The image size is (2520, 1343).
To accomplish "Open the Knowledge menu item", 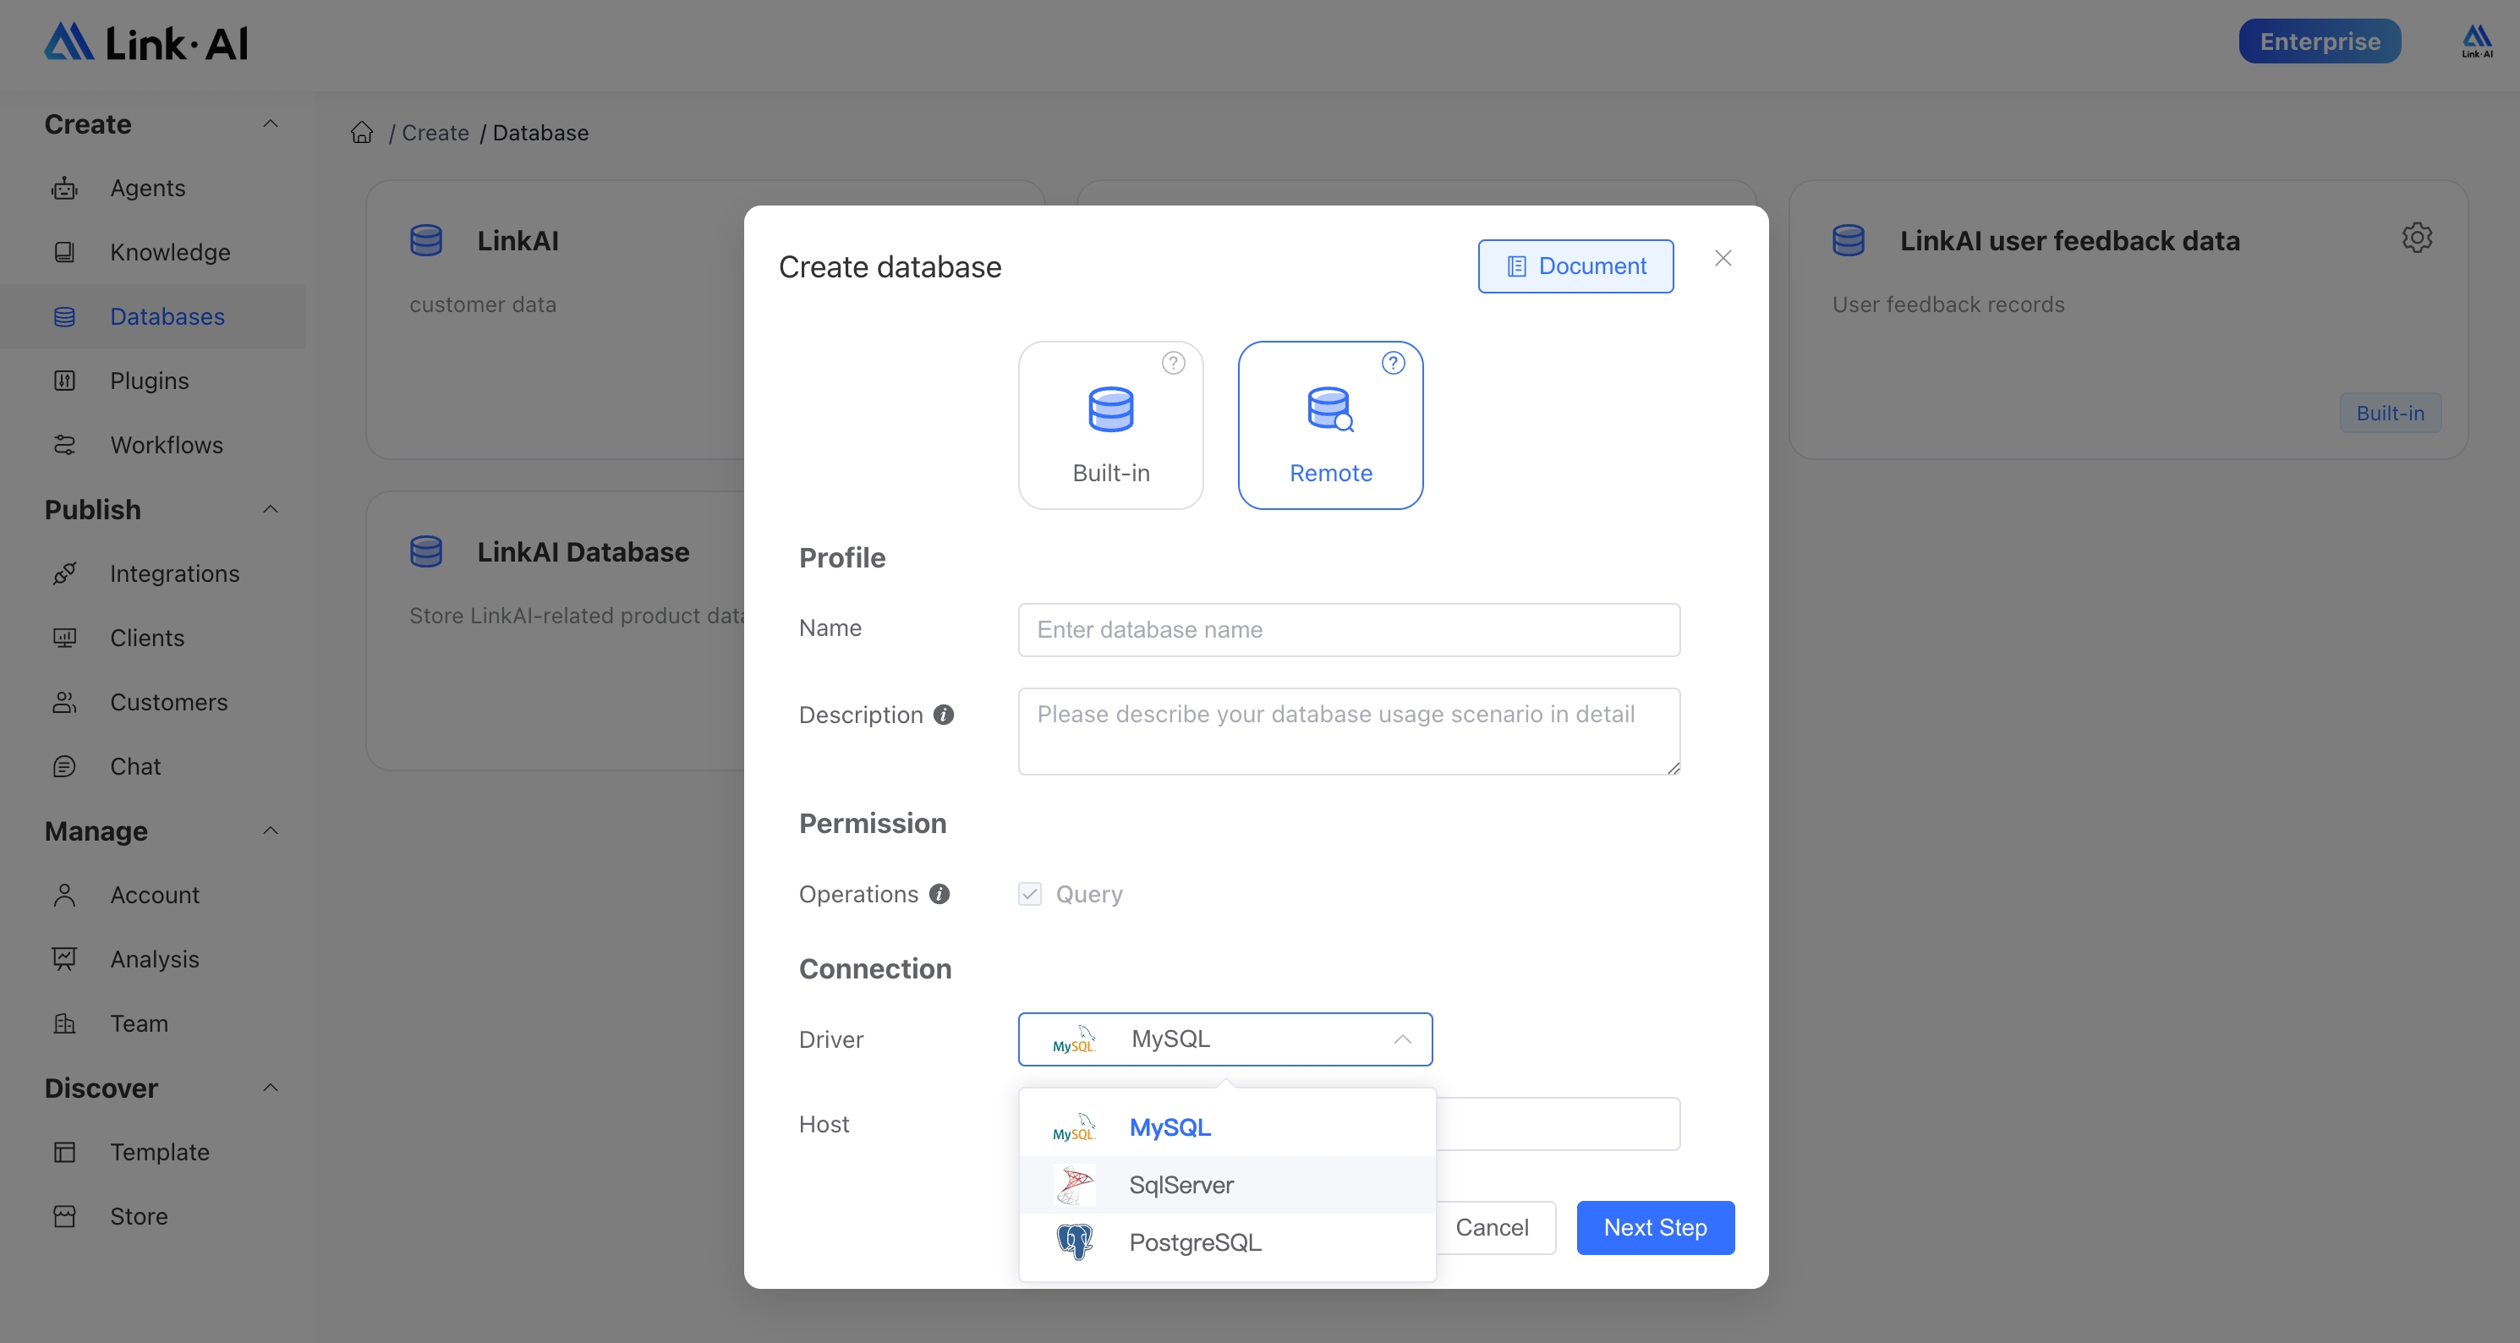I will tap(152, 252).
